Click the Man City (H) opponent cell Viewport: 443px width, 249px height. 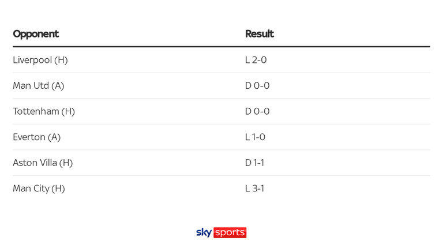(x=39, y=188)
